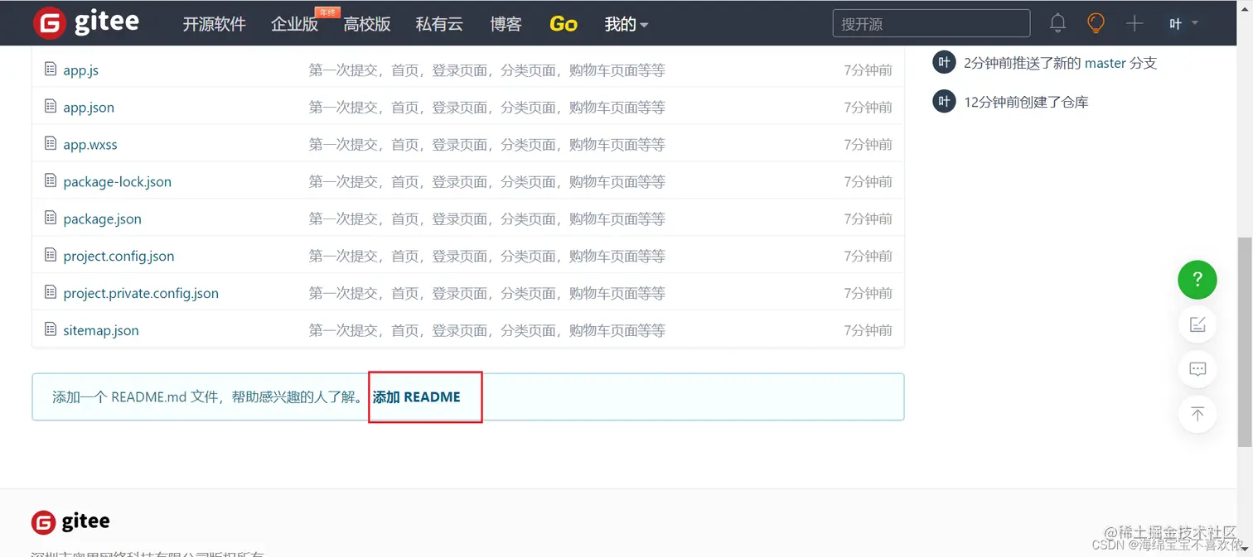This screenshot has width=1253, height=557.
Task: Click the Gitee logo in header
Action: coord(86,23)
